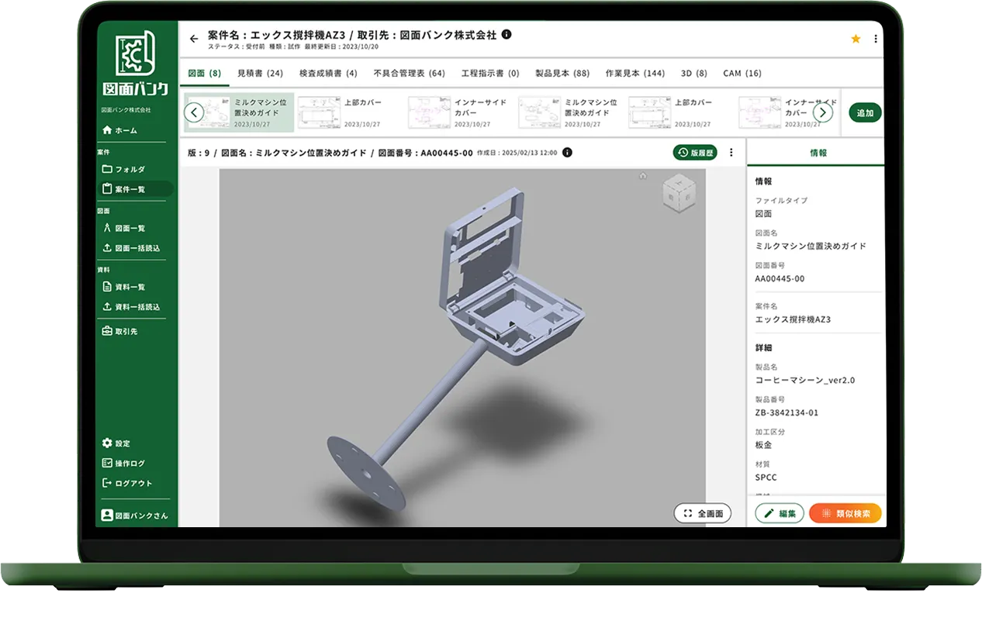
Task: Click the 図面バンク logo
Action: (x=136, y=64)
